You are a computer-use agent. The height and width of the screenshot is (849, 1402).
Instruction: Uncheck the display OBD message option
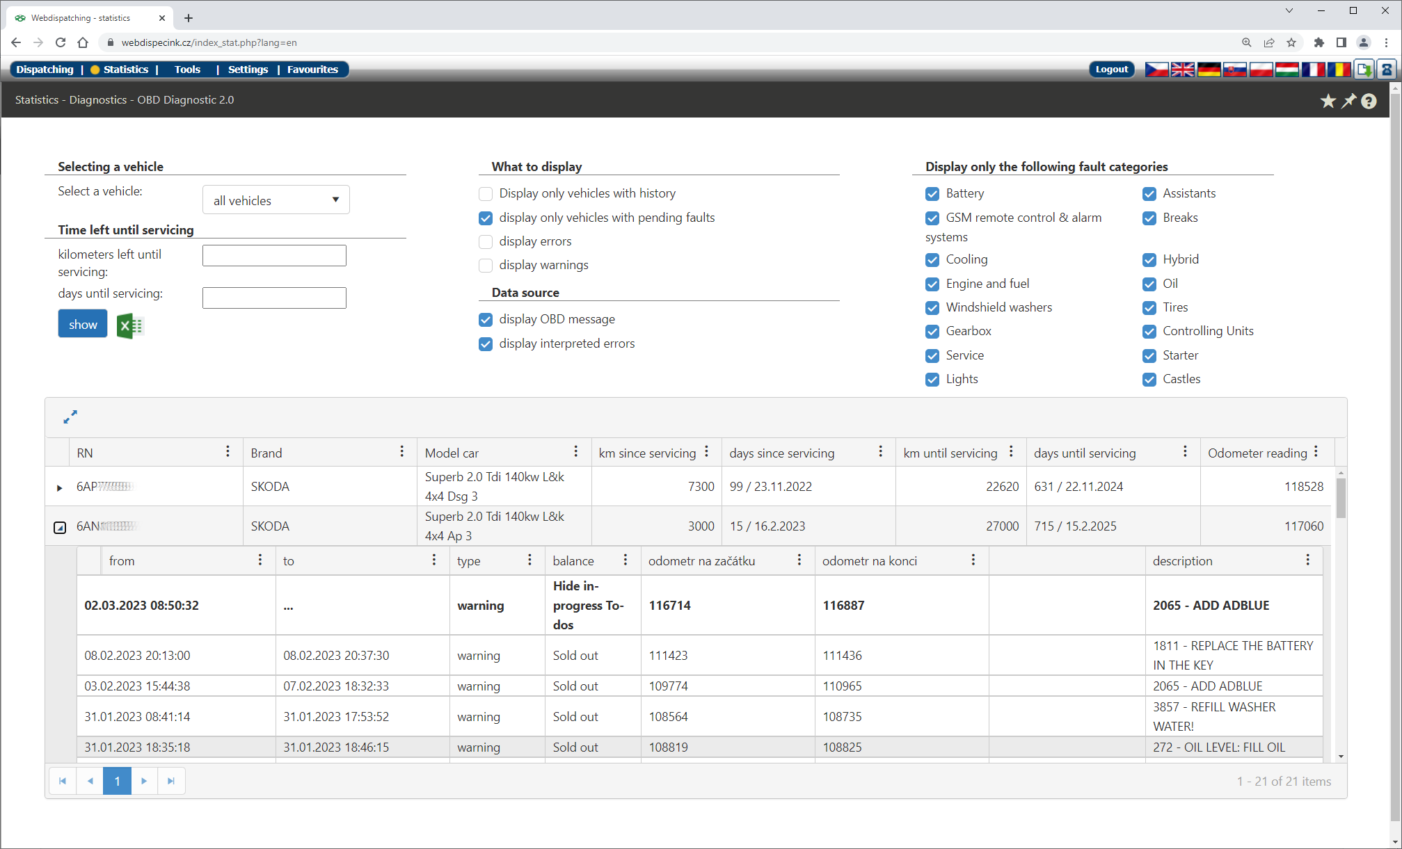tap(485, 320)
